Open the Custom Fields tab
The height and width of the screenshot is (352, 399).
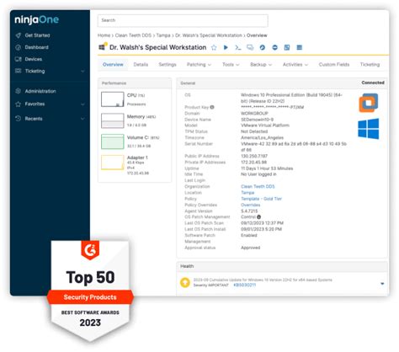pyautogui.click(x=334, y=65)
